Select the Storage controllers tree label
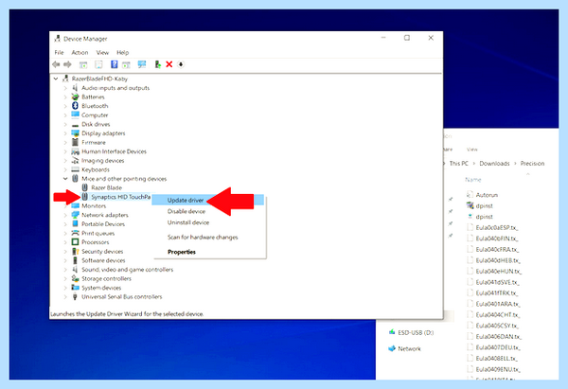Screen dimensions: 568x389 coord(106,278)
